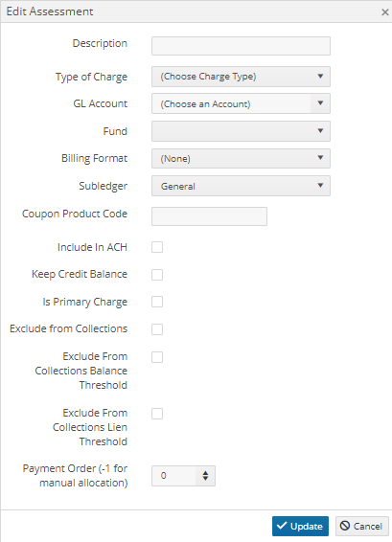Click the checkmark icon on Update
The image size is (392, 542).
click(x=282, y=526)
